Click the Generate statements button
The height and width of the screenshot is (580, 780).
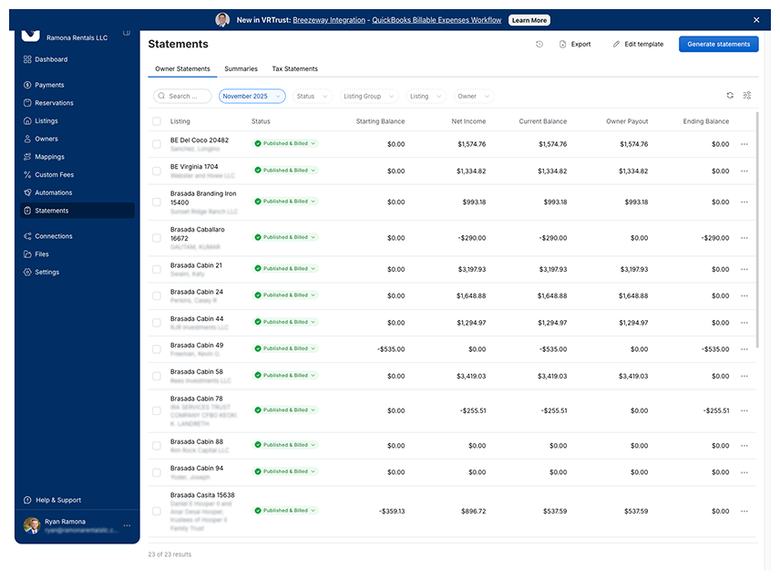click(x=718, y=44)
